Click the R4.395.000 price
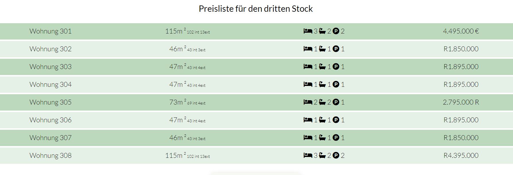This screenshot has height=175, width=513. point(461,155)
